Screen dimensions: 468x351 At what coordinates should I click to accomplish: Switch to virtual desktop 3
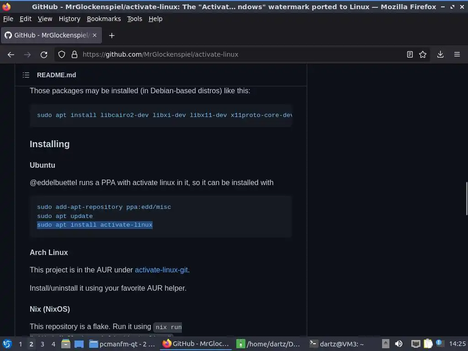point(43,344)
